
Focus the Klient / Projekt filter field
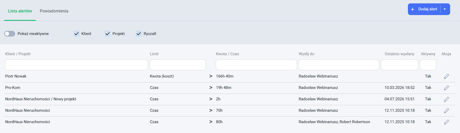tap(76, 65)
